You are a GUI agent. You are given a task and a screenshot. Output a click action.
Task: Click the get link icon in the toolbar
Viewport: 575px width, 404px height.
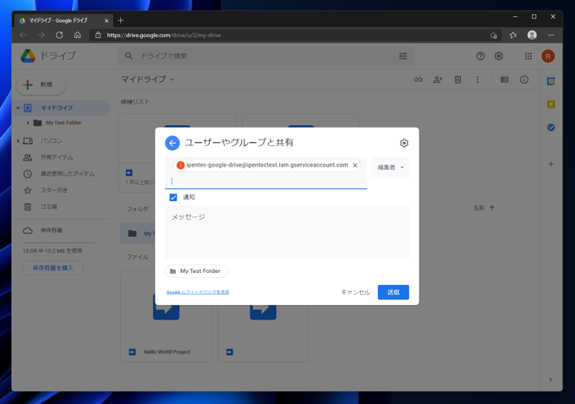[x=418, y=79]
